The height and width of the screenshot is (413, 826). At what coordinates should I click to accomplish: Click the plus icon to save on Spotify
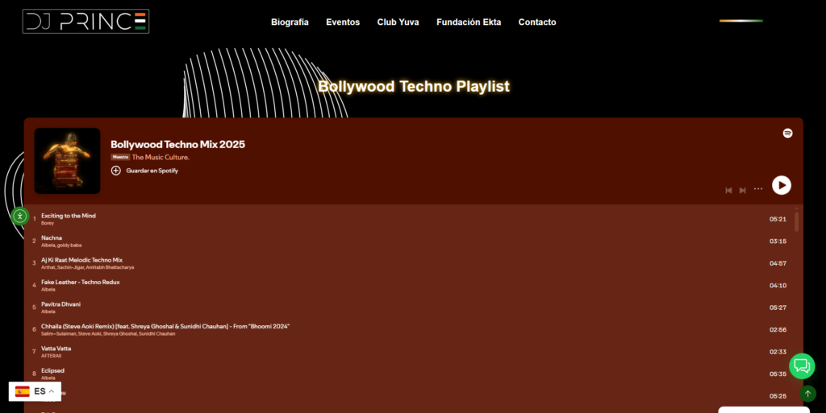coord(116,170)
